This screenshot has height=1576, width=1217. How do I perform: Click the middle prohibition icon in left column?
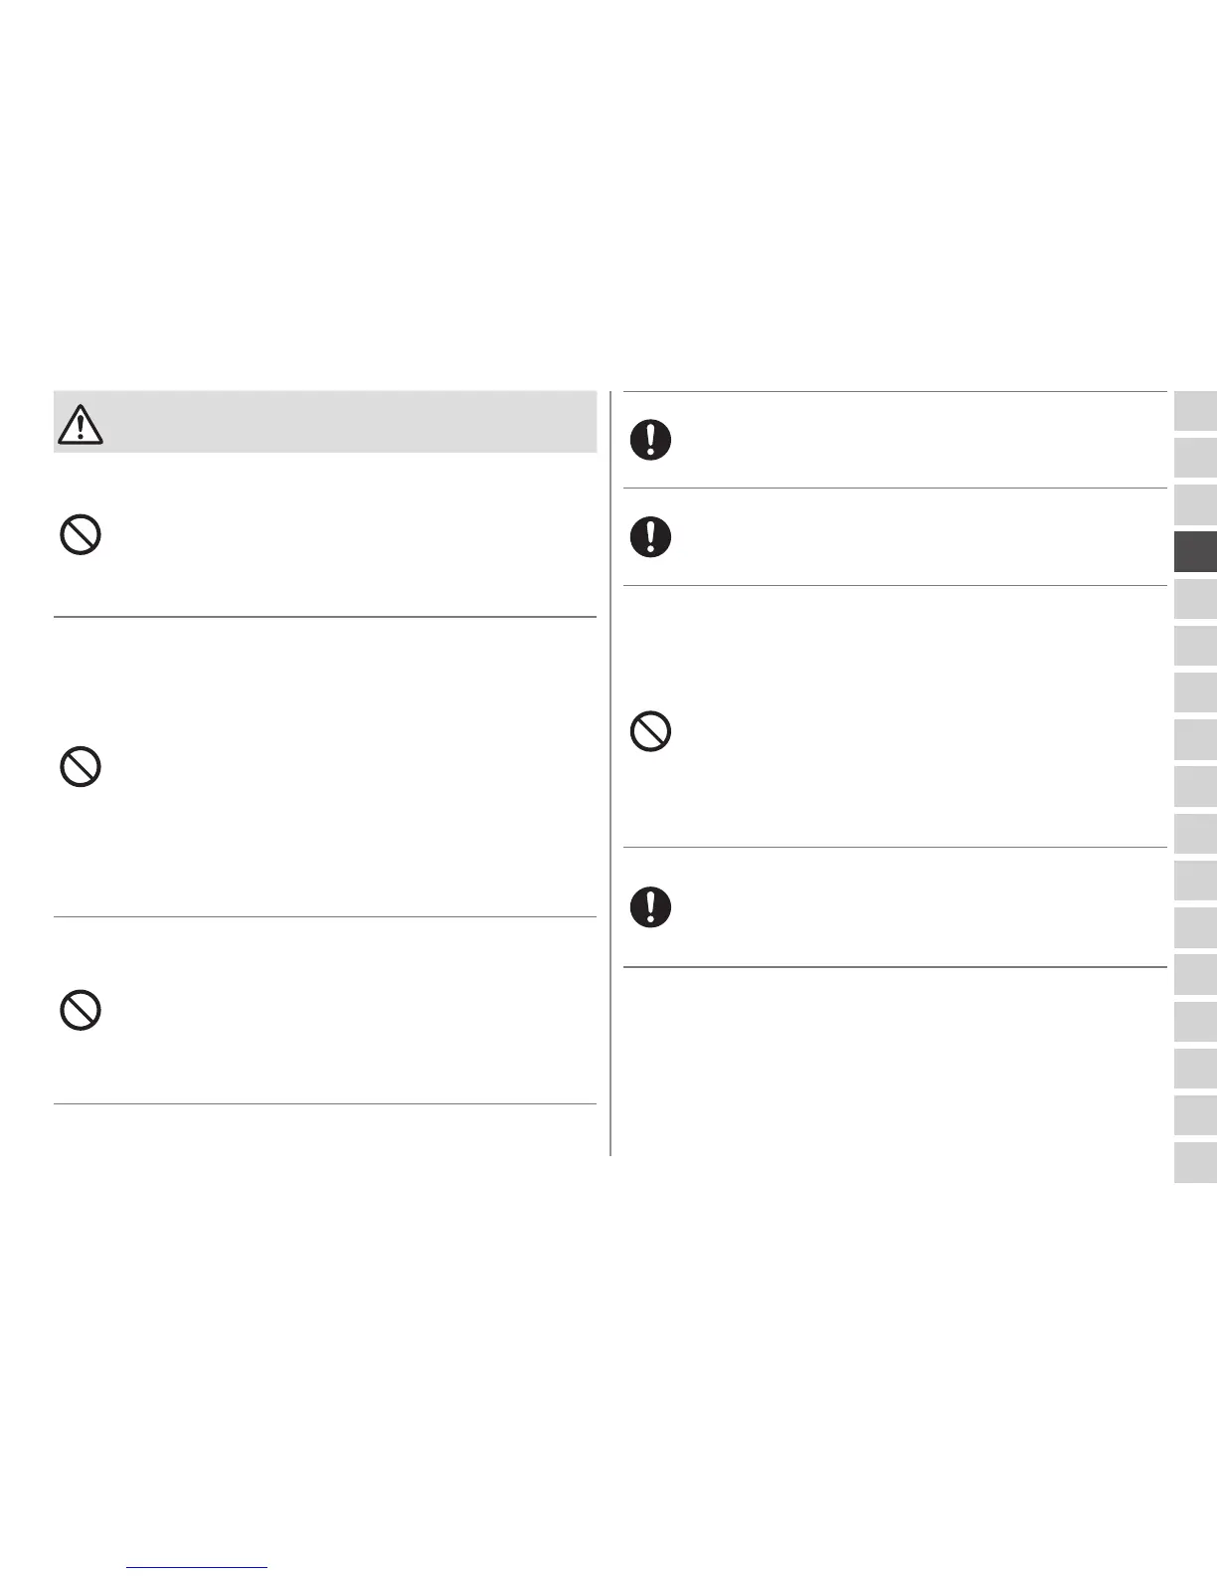[x=81, y=767]
